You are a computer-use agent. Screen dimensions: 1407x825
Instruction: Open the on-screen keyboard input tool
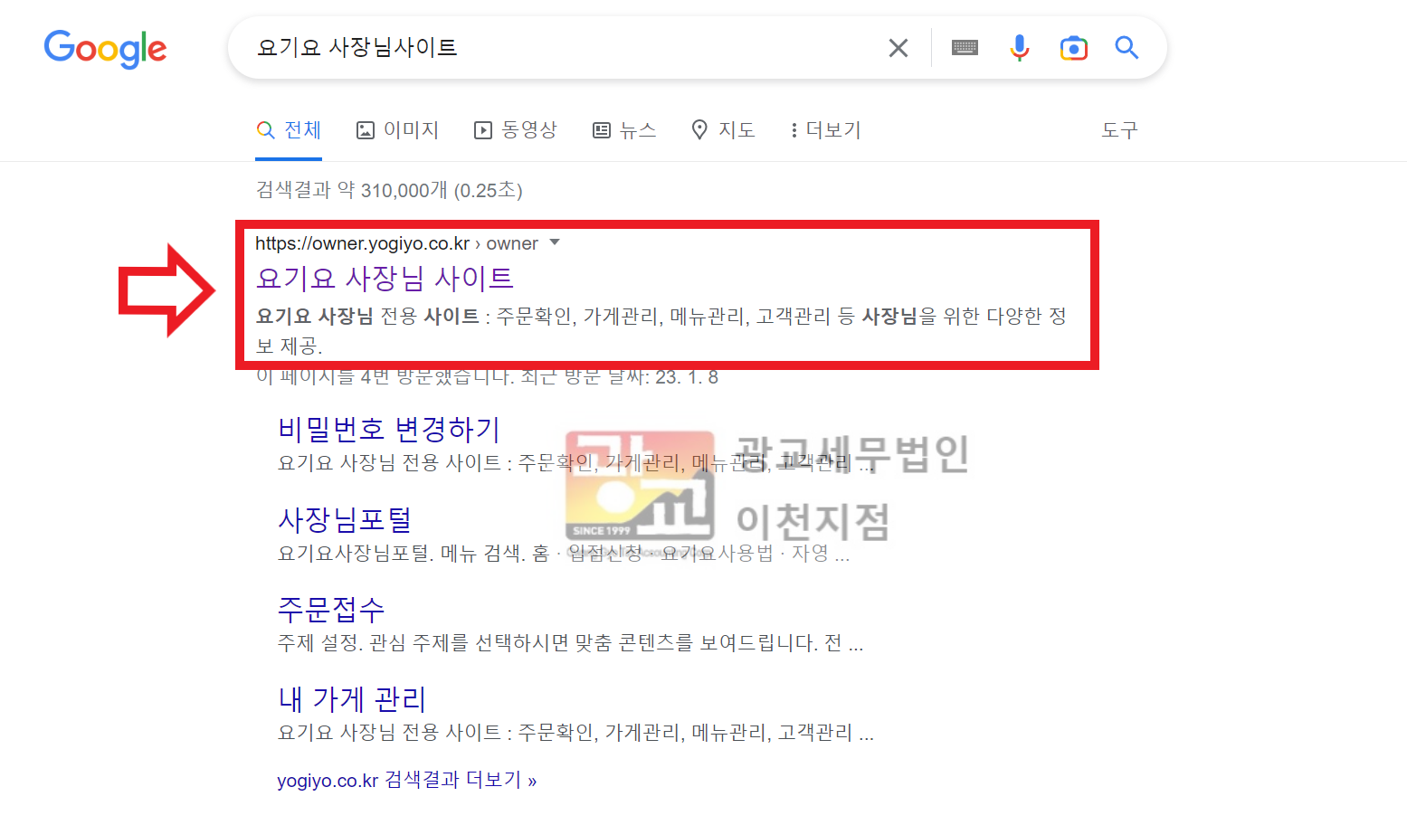point(965,48)
